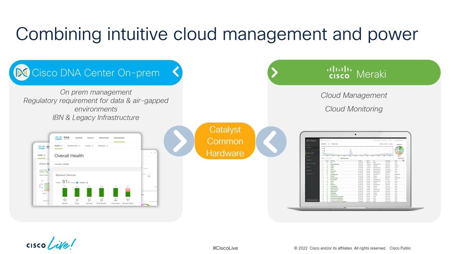Select the POLICY tab
This screenshot has width=451, height=254.
(x=91, y=138)
